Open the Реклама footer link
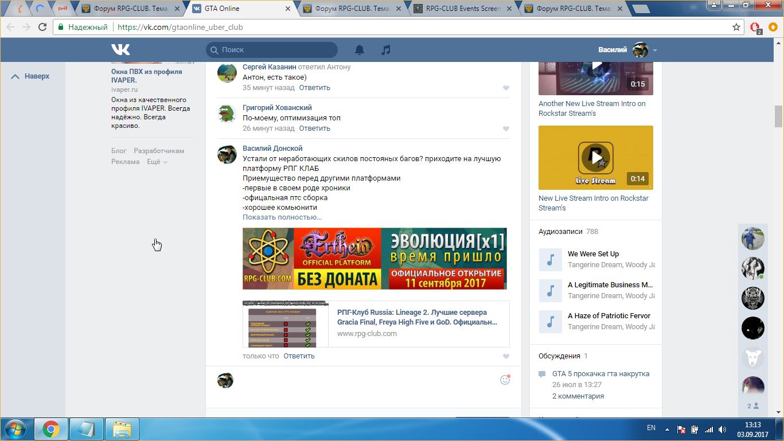The height and width of the screenshot is (441, 784). click(125, 162)
